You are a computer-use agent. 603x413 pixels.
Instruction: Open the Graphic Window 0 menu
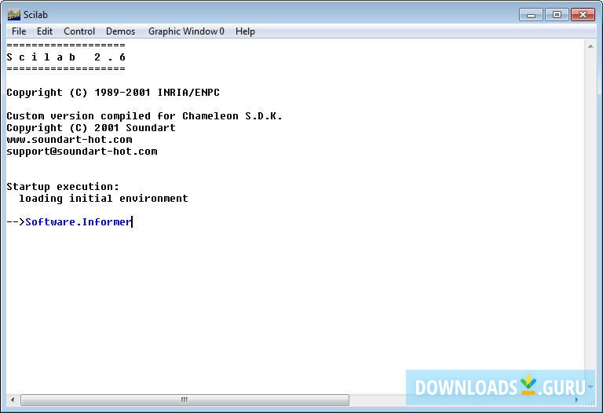(186, 31)
